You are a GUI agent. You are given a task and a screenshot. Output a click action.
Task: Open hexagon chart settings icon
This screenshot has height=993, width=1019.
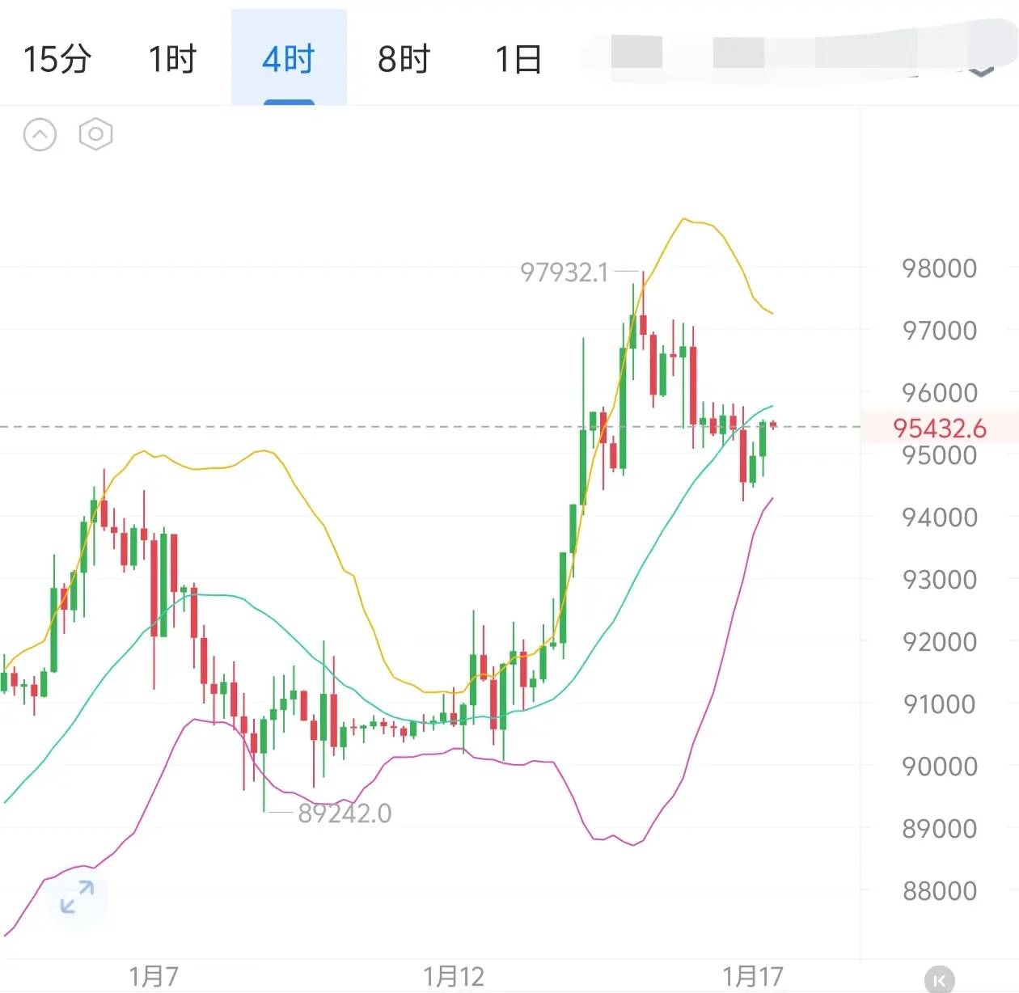tap(95, 134)
